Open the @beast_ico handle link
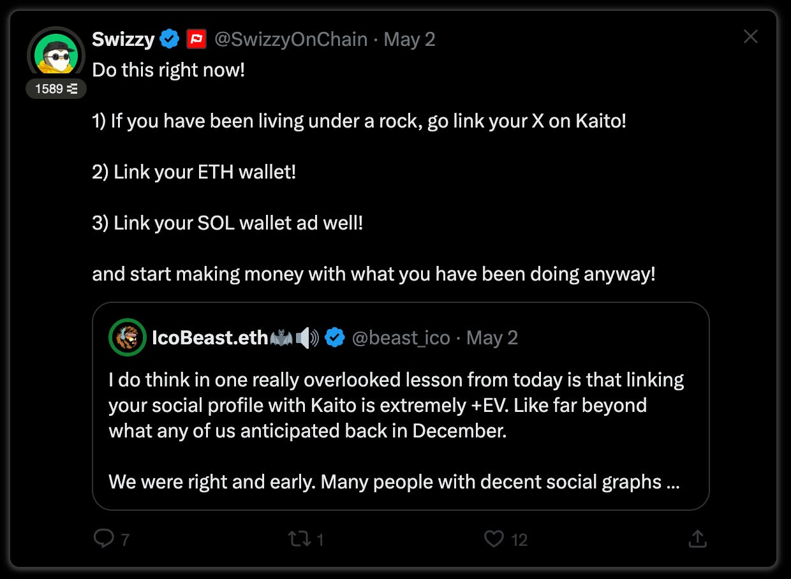The image size is (791, 579). pyautogui.click(x=401, y=337)
